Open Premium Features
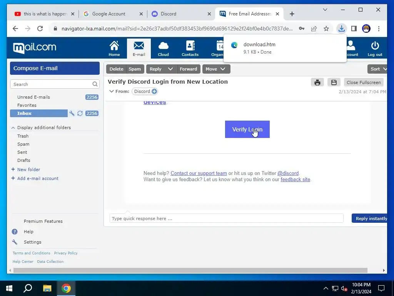 [43, 221]
